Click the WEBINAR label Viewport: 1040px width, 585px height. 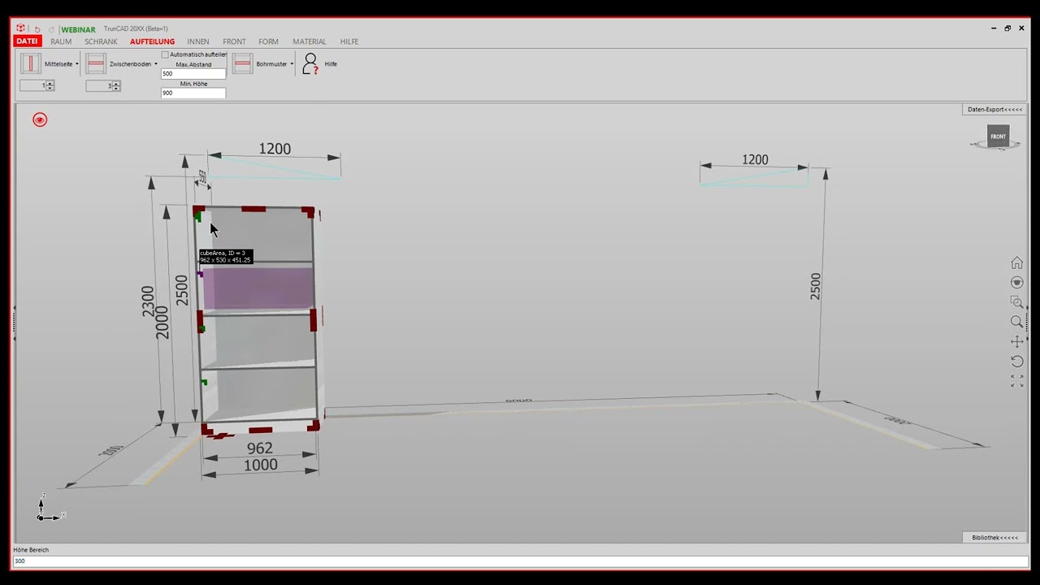78,29
